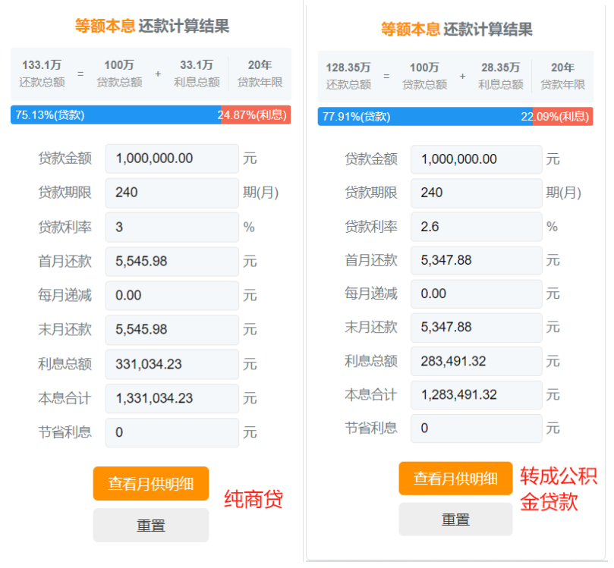Click the left panel's 贷款期限 field
This screenshot has height=568, width=614.
click(x=172, y=193)
